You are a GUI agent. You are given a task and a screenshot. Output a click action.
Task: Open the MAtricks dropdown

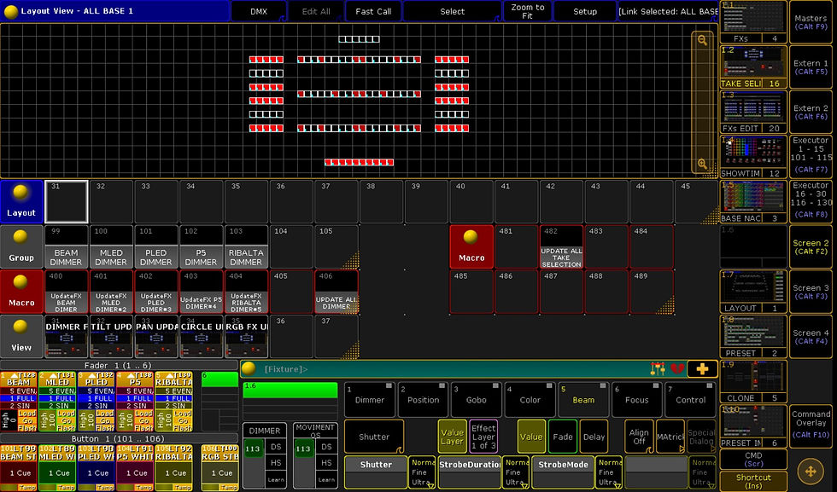point(670,437)
